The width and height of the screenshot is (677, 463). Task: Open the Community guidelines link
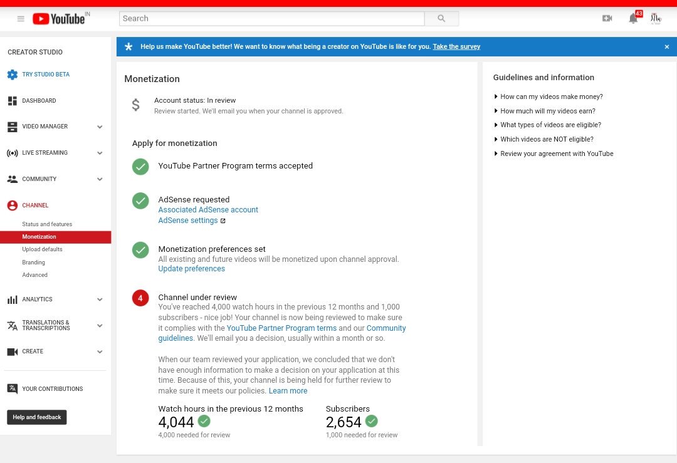tap(386, 328)
